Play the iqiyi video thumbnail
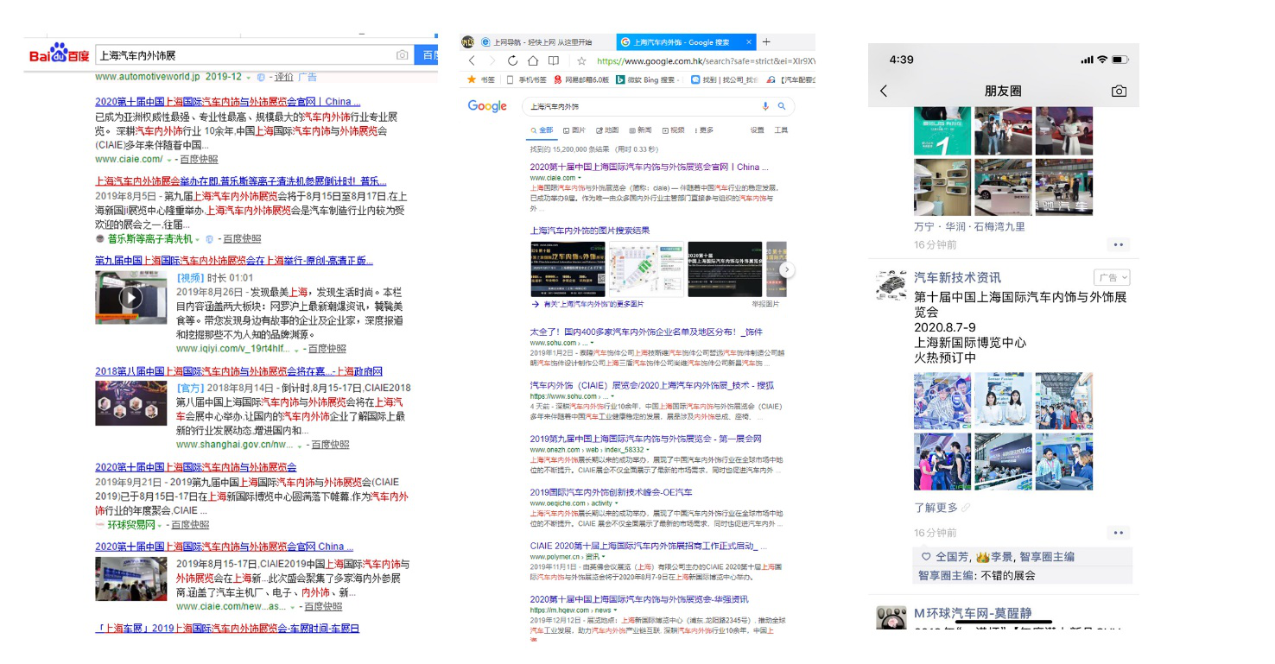 130,298
